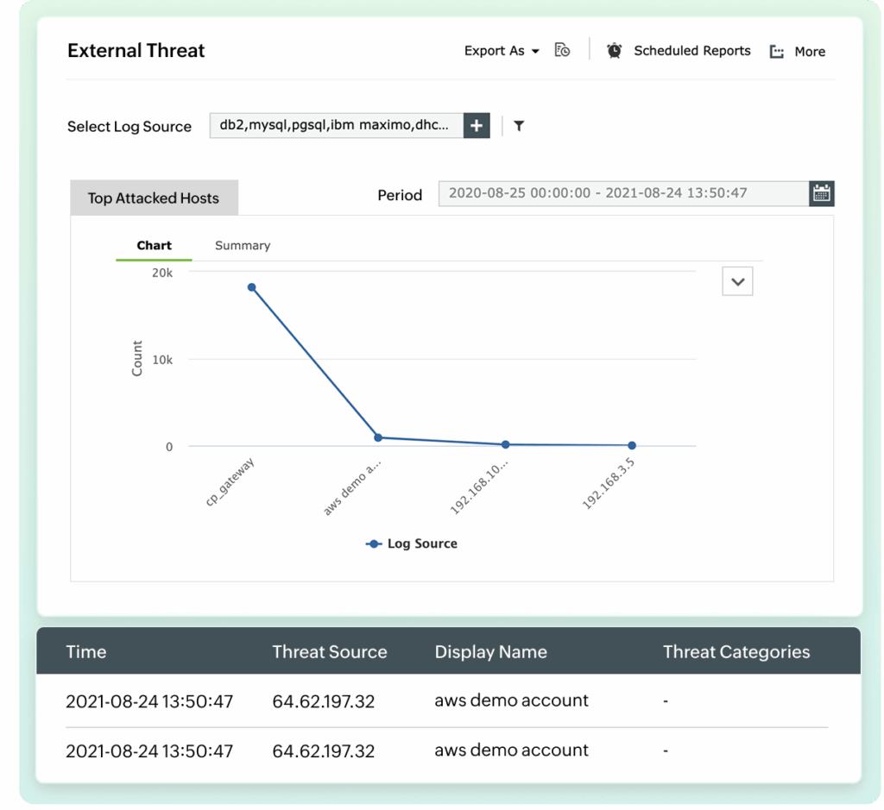Open the period calendar picker
884x810 pixels.
click(822, 193)
